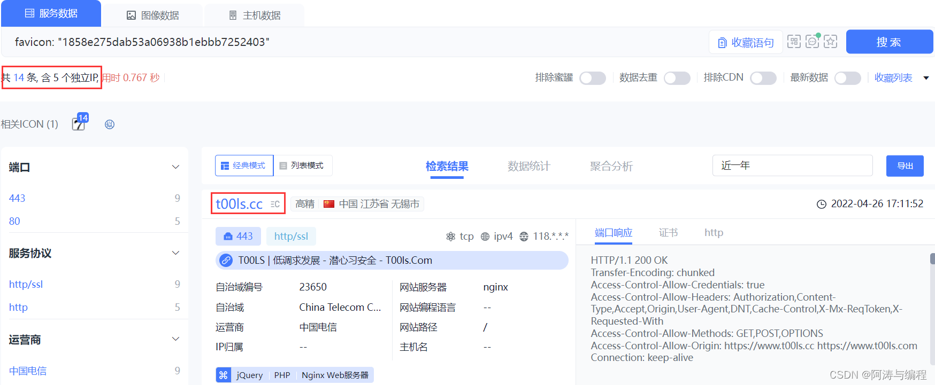This screenshot has height=385, width=935.
Task: Click the circular 似 similar-icon button
Action: pyautogui.click(x=110, y=124)
